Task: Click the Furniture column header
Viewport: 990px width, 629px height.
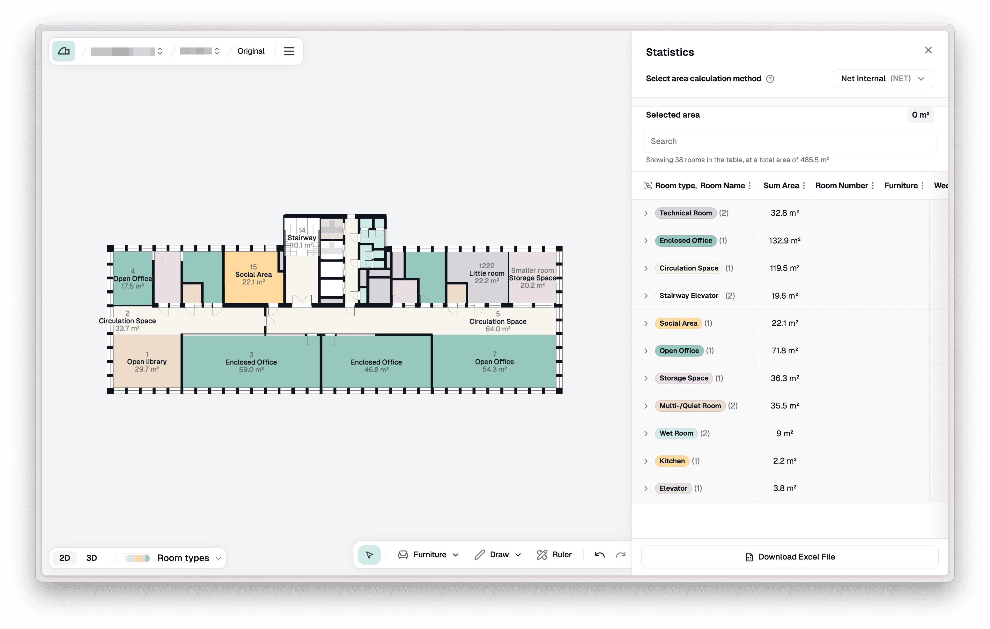Action: [901, 186]
